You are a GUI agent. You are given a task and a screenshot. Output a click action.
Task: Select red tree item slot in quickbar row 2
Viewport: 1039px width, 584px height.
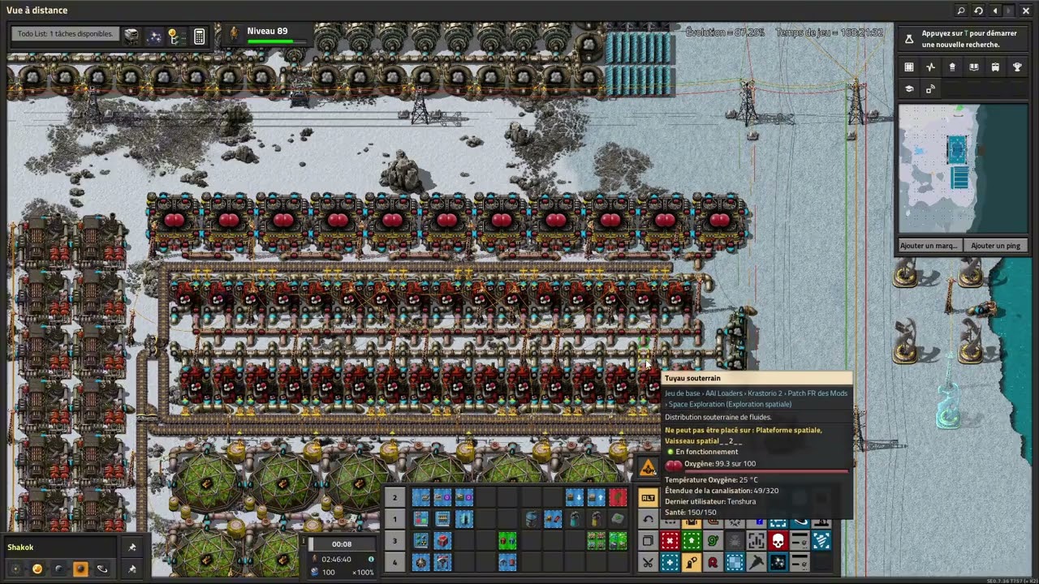tap(618, 497)
